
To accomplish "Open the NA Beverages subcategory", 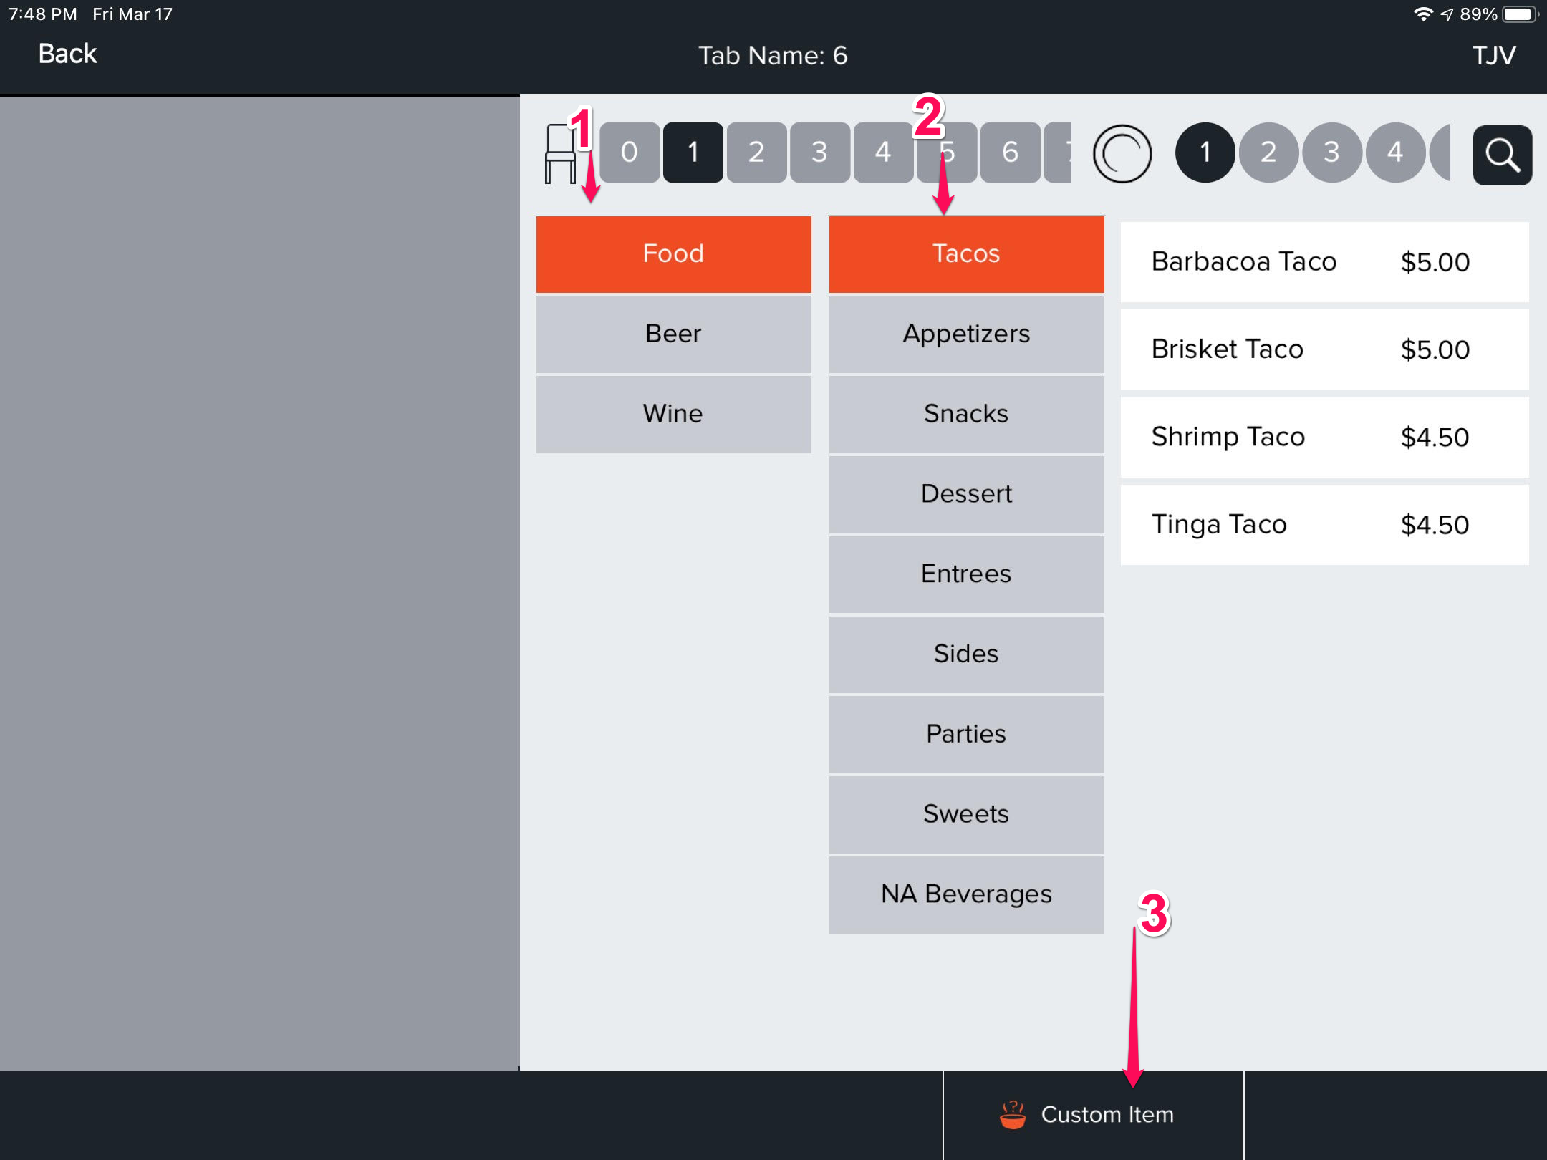I will [x=966, y=894].
